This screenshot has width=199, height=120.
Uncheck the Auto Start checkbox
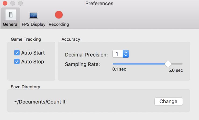pos(17,53)
